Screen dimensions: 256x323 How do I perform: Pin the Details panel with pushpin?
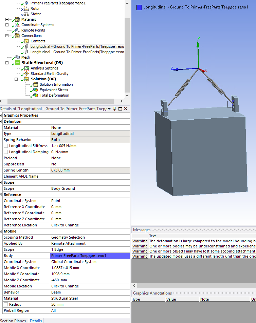[115, 109]
